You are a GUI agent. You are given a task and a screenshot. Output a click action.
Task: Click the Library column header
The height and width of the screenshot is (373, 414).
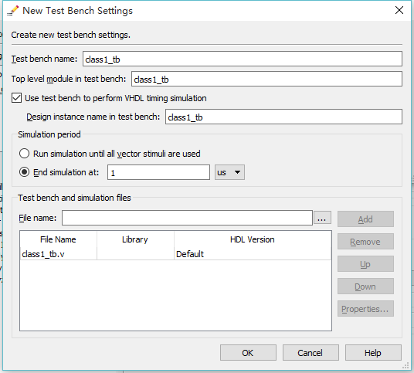pos(135,239)
